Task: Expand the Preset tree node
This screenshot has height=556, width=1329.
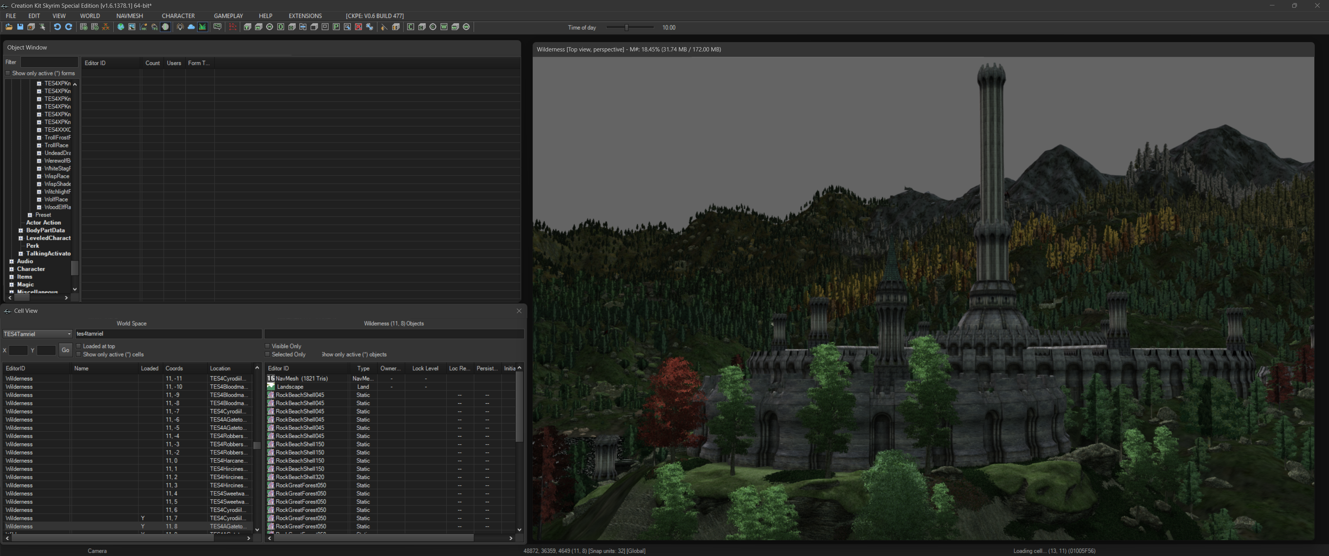Action: 30,215
